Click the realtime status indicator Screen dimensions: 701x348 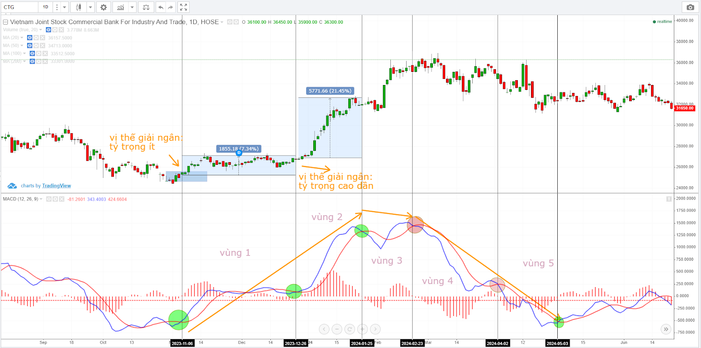point(662,21)
